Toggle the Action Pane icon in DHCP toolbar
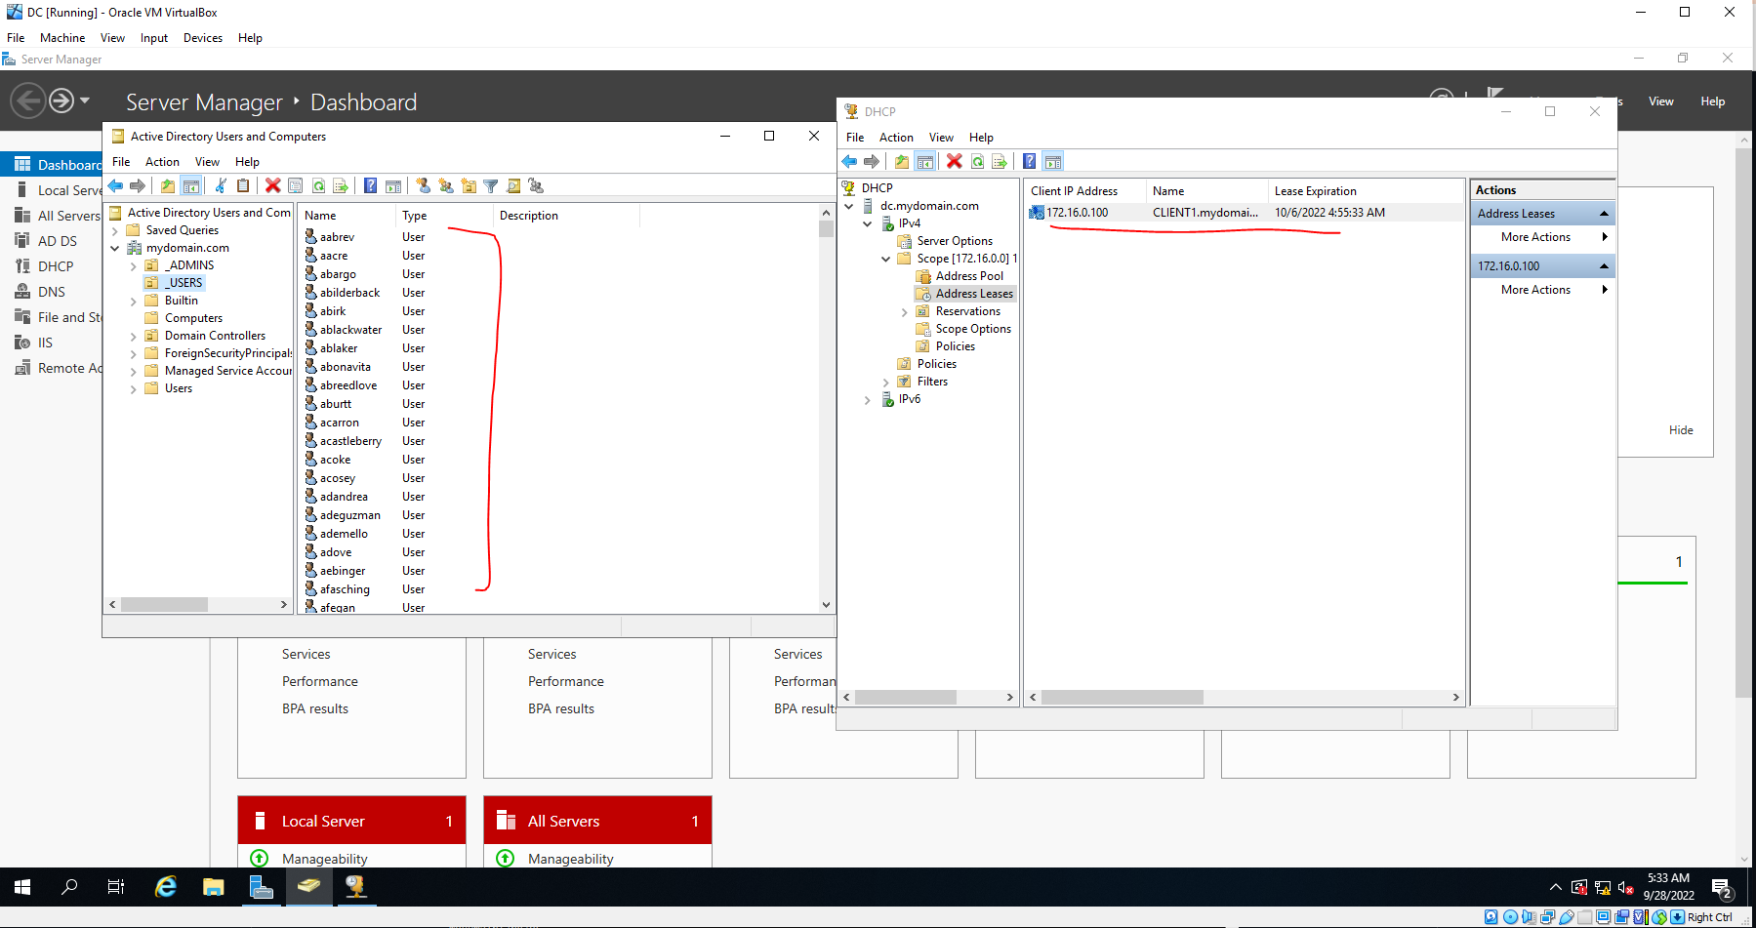This screenshot has width=1756, height=928. [x=1052, y=162]
